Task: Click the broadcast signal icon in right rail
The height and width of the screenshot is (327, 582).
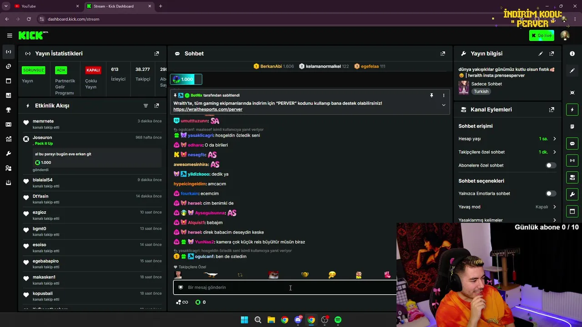Action: point(572,160)
